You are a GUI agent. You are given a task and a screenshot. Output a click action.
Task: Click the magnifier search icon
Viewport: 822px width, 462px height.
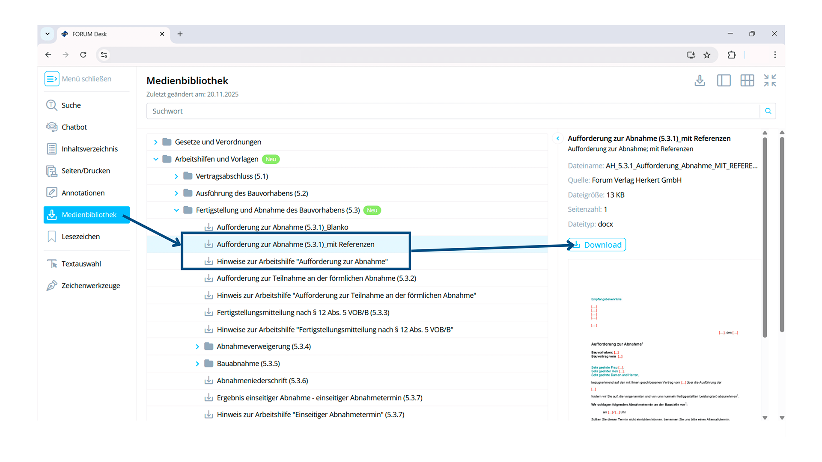coord(768,111)
